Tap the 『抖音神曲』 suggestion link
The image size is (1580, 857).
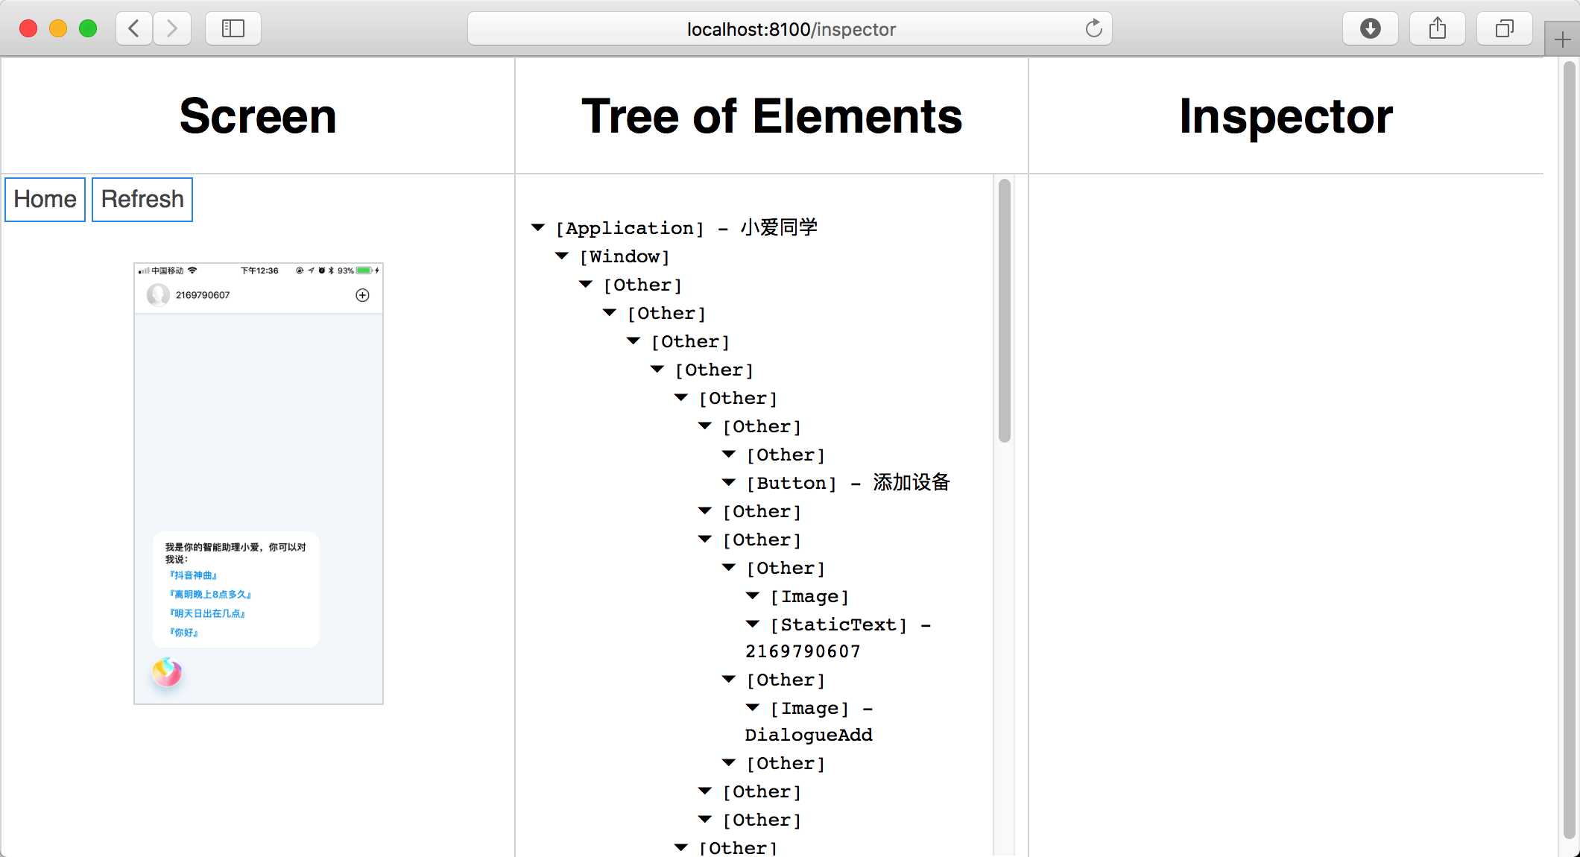(x=193, y=575)
